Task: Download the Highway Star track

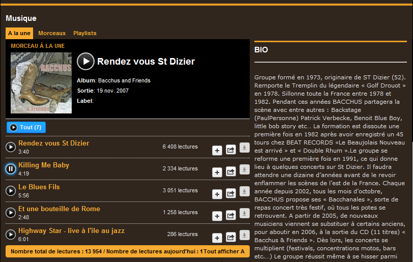Action: pos(245,236)
